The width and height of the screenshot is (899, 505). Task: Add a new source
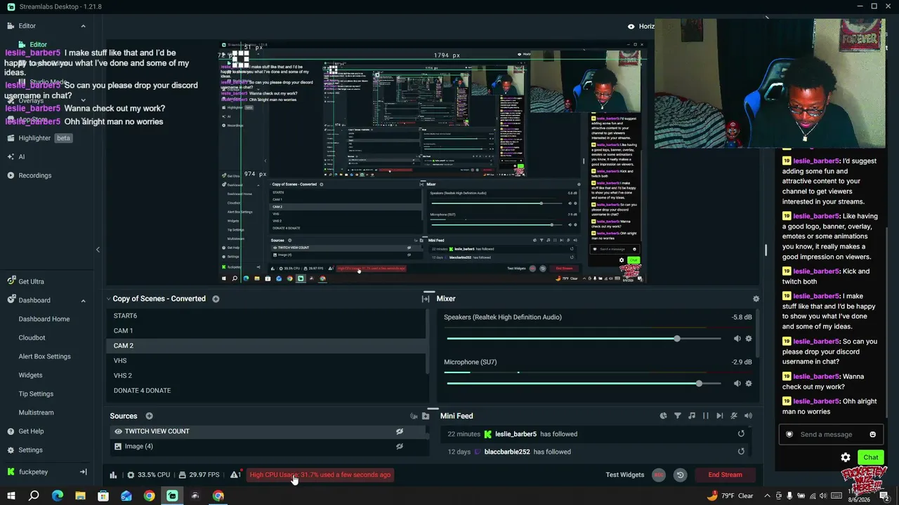[149, 416]
